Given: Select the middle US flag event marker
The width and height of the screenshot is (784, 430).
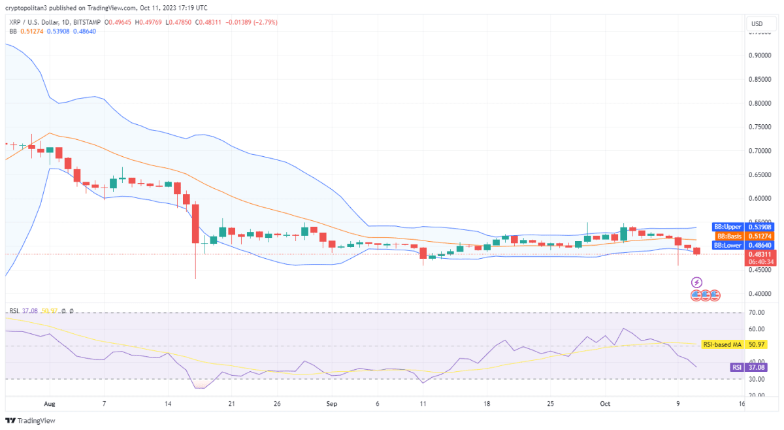Looking at the screenshot, I should click(x=706, y=295).
